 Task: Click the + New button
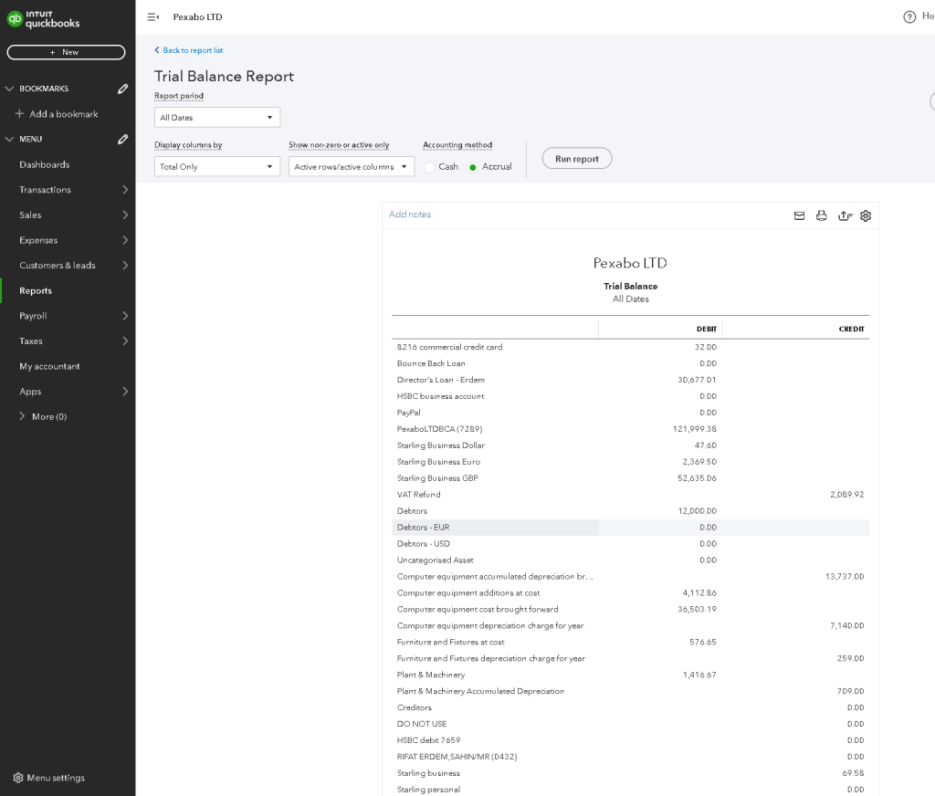66,52
